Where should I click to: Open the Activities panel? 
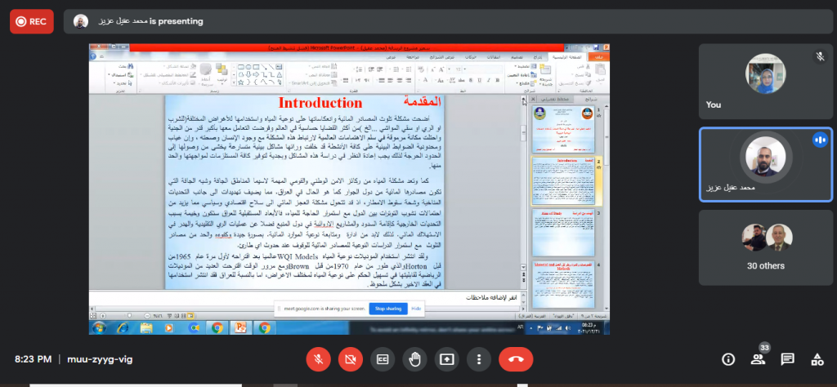[817, 359]
